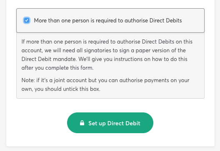Click the words 'Direct Debit mandate' in the paragraph
220x151 pixels.
(49, 59)
